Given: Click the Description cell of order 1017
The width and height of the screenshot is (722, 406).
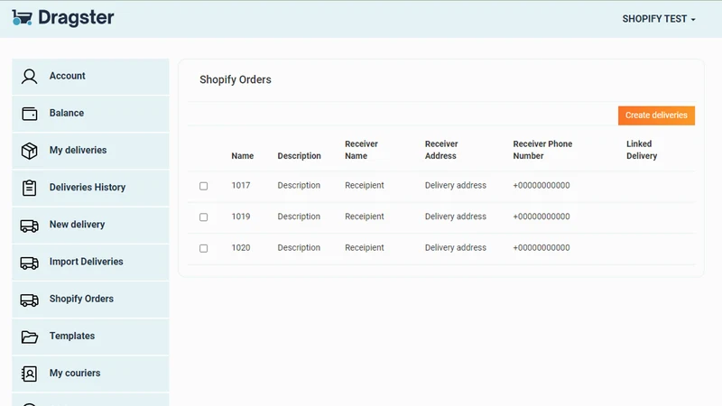Looking at the screenshot, I should [299, 186].
